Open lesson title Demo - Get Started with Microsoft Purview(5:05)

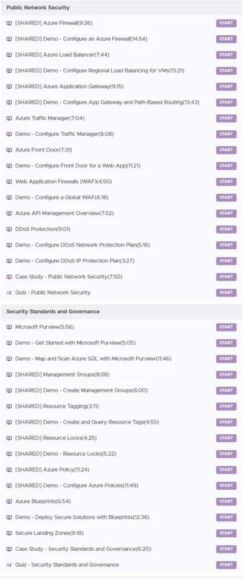[75, 343]
